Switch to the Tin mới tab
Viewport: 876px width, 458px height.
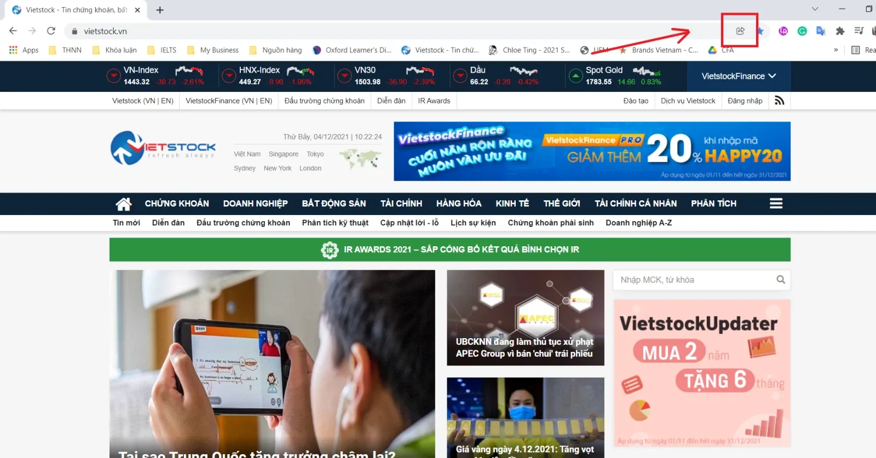(126, 223)
